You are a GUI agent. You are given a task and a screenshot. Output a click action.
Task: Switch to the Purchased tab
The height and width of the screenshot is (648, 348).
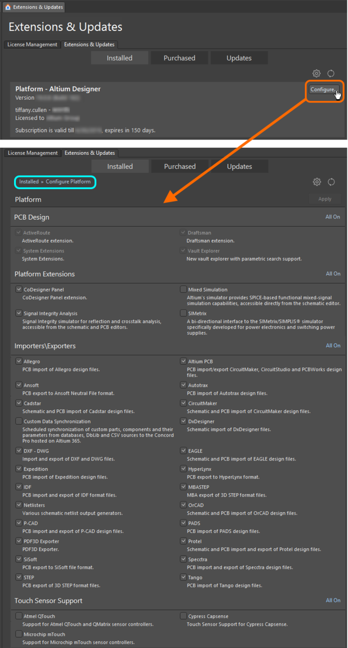(179, 57)
